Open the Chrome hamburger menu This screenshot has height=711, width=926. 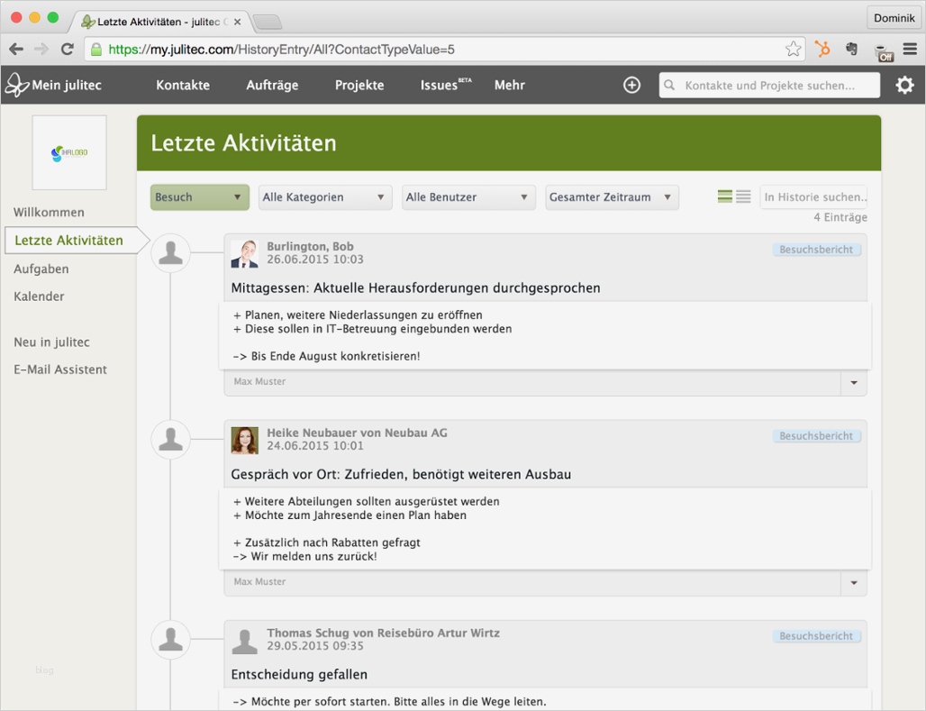click(x=910, y=49)
